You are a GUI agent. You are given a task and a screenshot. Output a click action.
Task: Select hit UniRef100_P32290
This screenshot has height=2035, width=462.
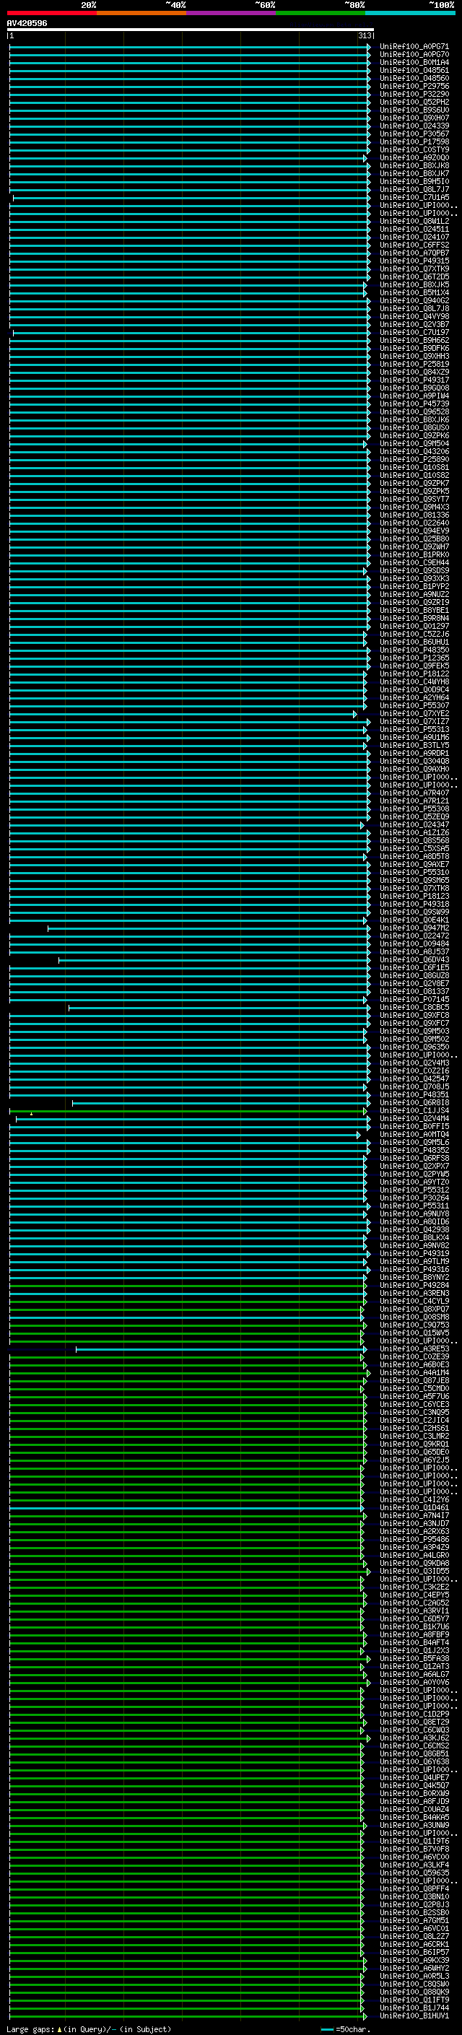pos(414,94)
